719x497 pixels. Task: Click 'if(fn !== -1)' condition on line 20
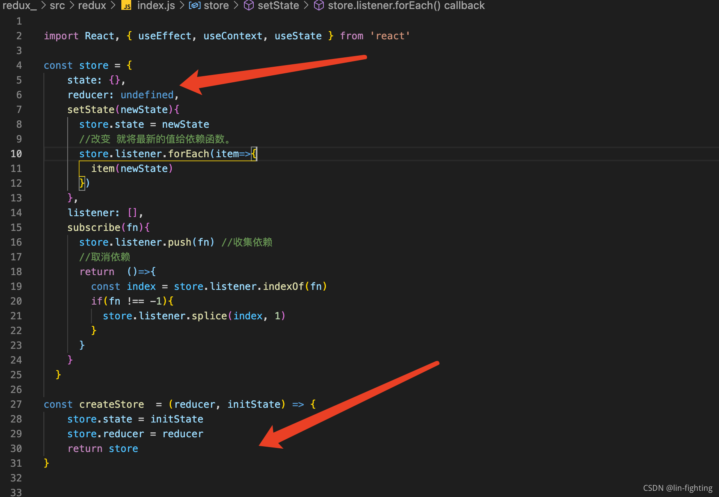click(130, 301)
